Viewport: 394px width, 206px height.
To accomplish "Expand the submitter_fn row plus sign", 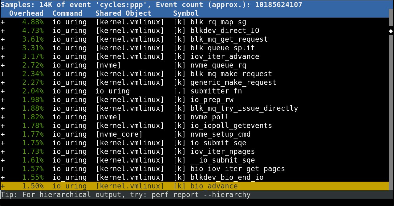I will click(2, 91).
